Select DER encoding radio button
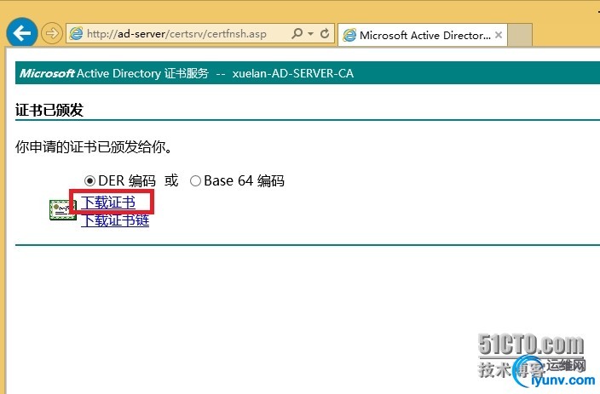The height and width of the screenshot is (394, 600). [89, 180]
